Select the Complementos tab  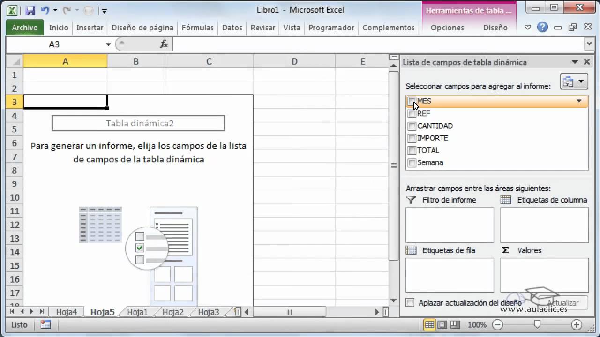pyautogui.click(x=389, y=28)
